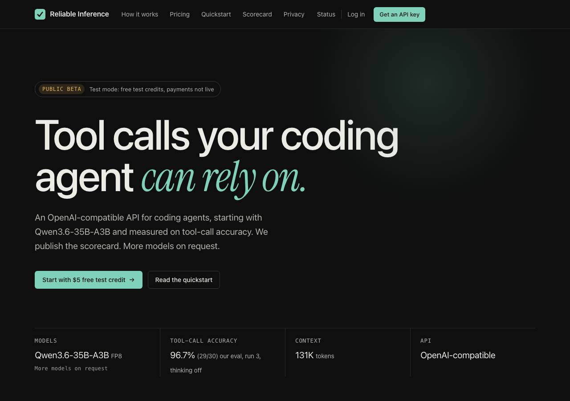Open the How it works page
Screen dimensions: 570x401
(140, 14)
